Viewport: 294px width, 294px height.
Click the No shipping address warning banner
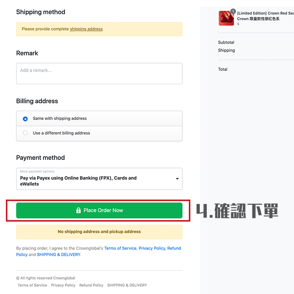point(99,232)
